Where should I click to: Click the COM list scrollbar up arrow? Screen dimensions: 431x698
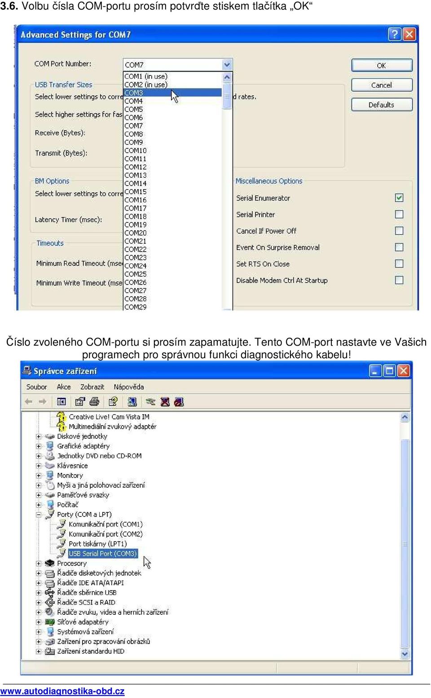click(x=227, y=77)
